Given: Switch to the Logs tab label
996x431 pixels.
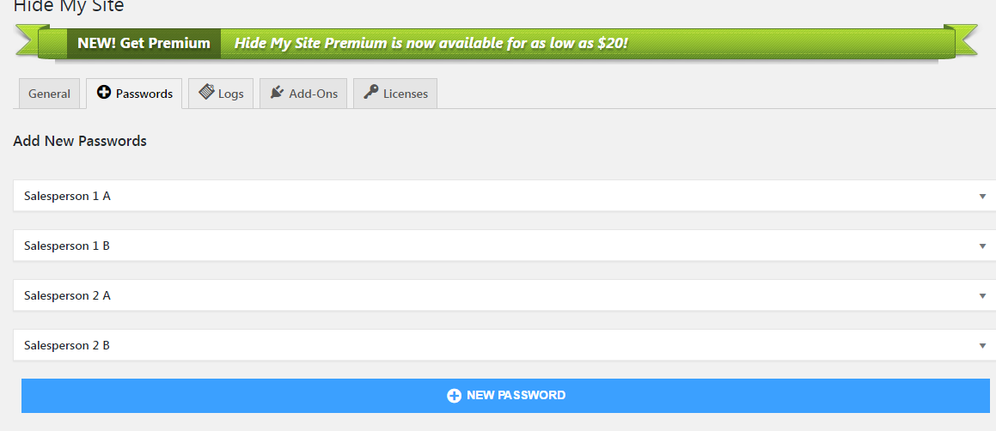Looking at the screenshot, I should (x=231, y=94).
